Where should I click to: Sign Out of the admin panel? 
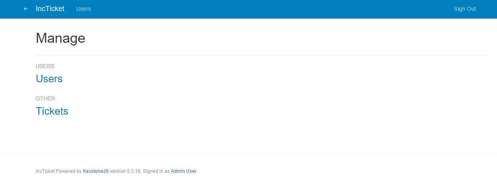click(x=464, y=9)
